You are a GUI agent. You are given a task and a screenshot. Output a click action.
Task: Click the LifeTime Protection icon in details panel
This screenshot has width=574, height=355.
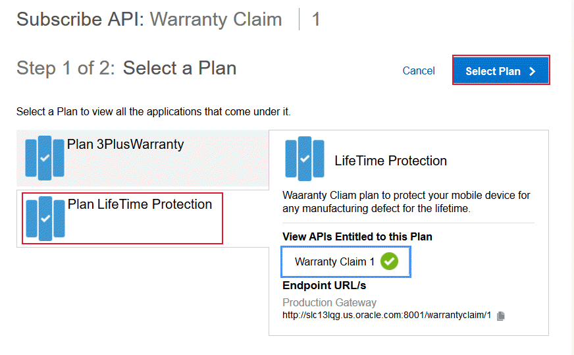[304, 159]
